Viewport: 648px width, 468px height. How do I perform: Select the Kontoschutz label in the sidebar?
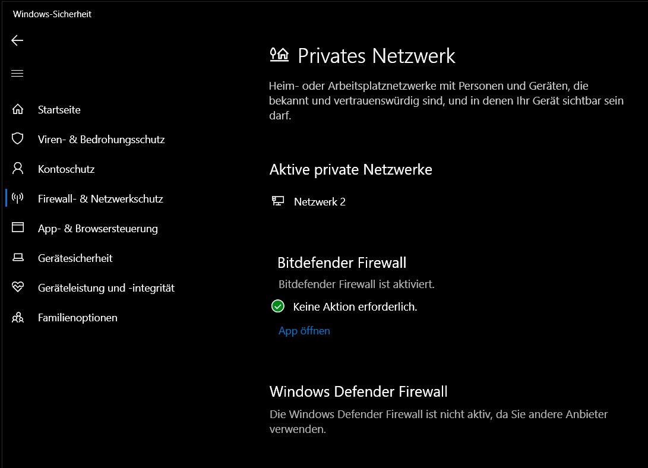(x=66, y=169)
